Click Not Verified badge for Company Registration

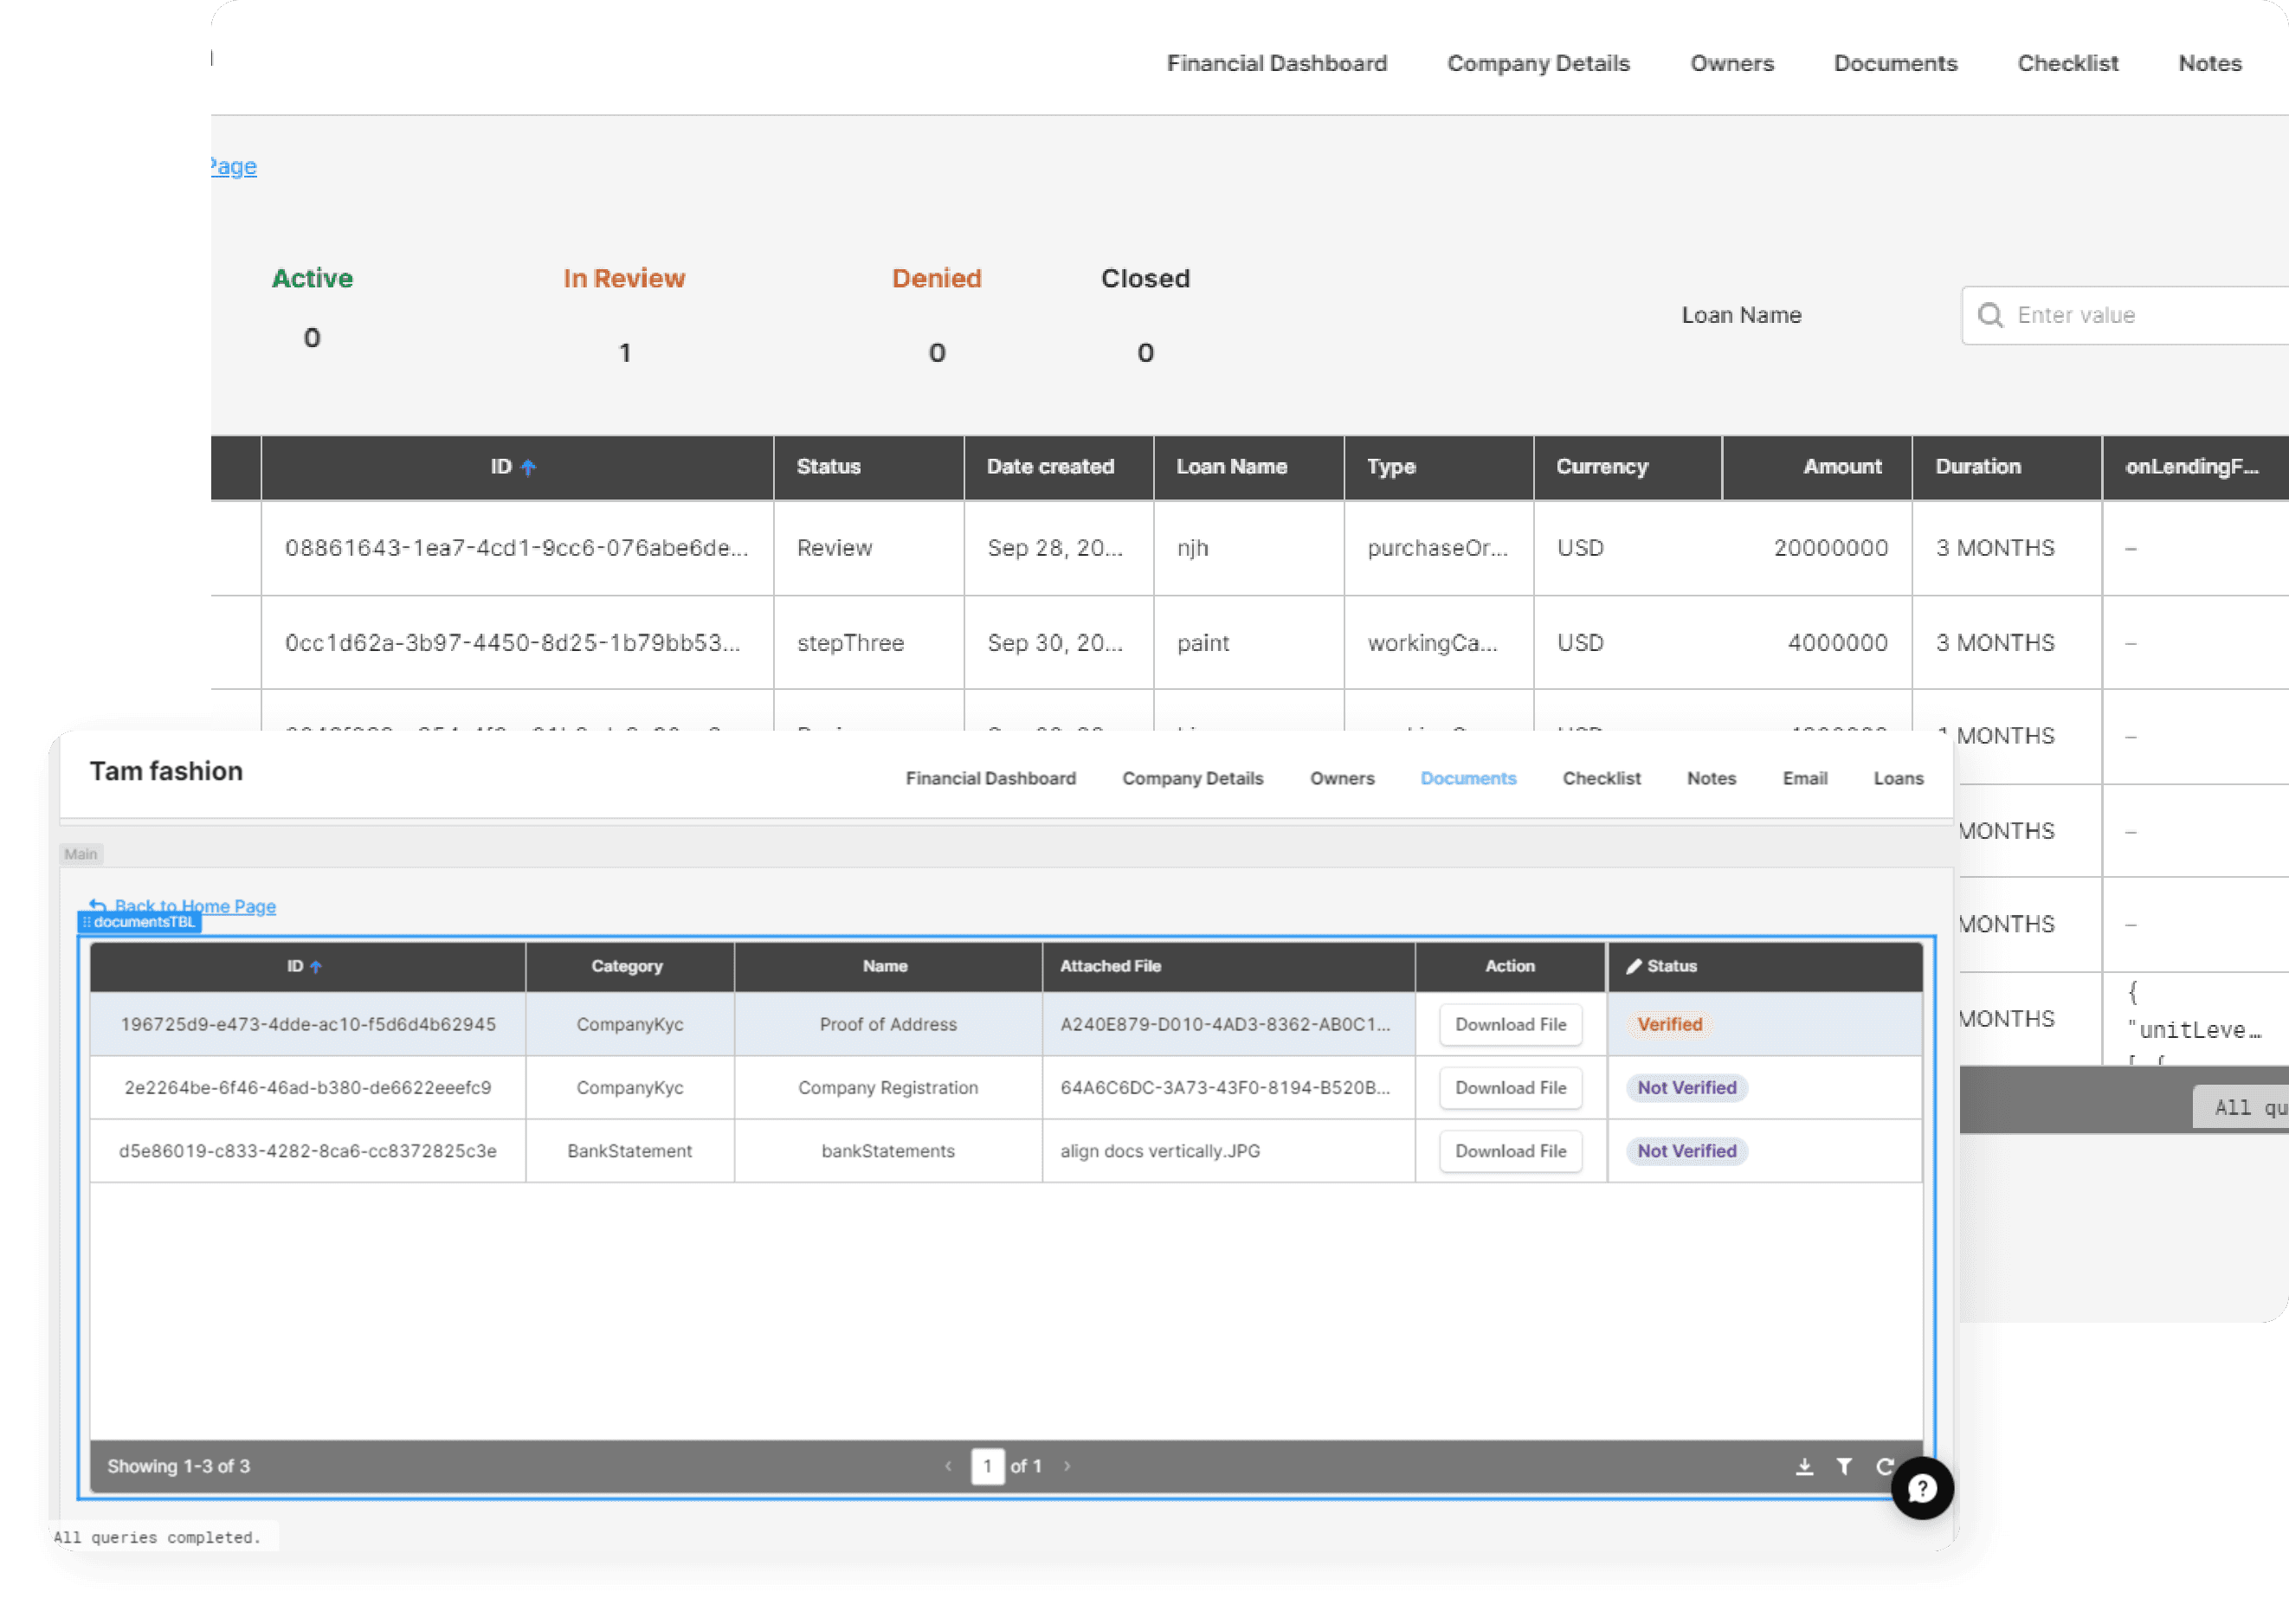1686,1087
